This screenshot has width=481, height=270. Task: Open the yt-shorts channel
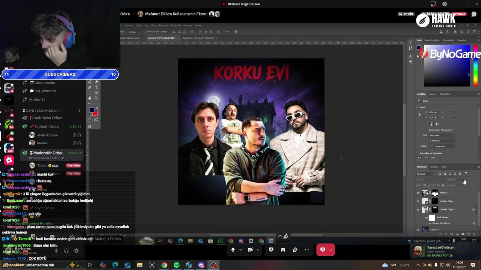coord(37,99)
